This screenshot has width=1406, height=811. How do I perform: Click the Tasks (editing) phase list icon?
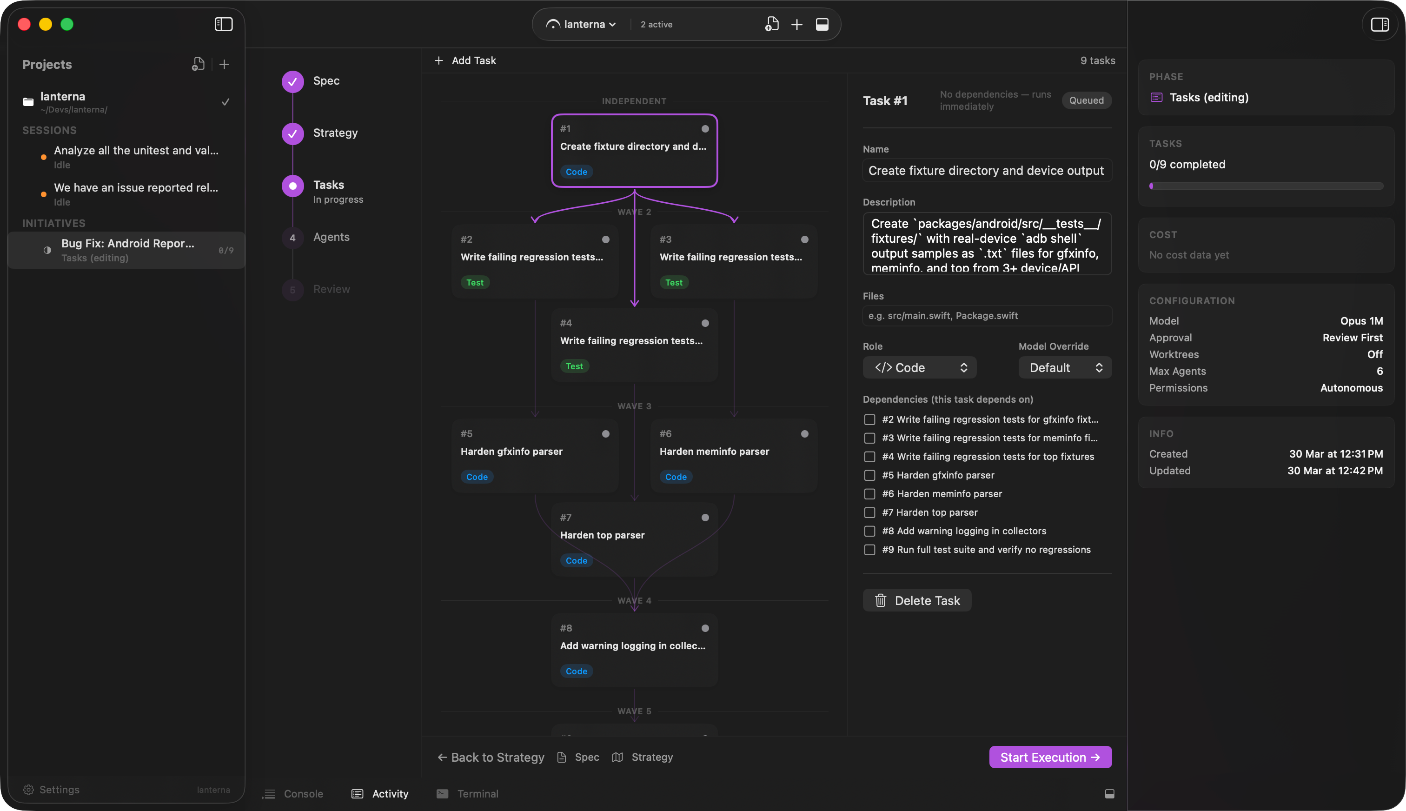(1156, 98)
